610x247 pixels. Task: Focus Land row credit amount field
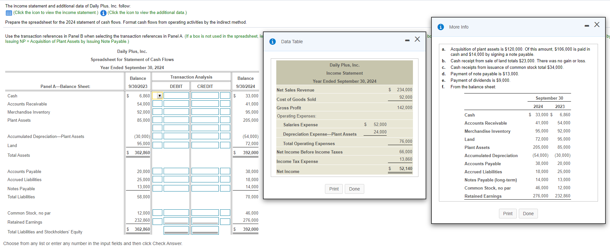(x=205, y=145)
